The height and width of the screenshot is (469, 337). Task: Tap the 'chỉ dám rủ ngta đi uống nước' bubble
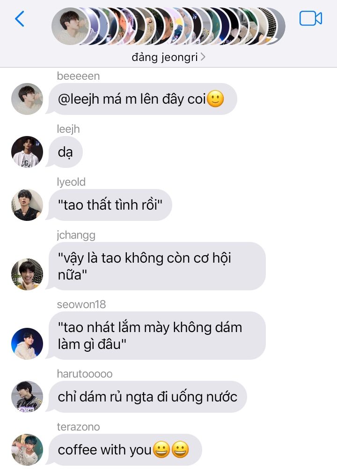click(148, 397)
